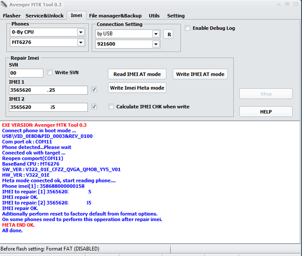Open the File manager&Backup tab
This screenshot has height=256, width=302.
click(x=115, y=16)
